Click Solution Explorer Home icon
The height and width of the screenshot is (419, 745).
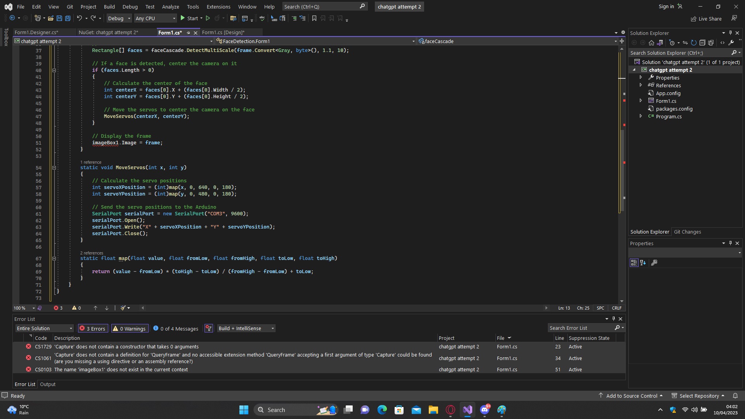point(651,43)
